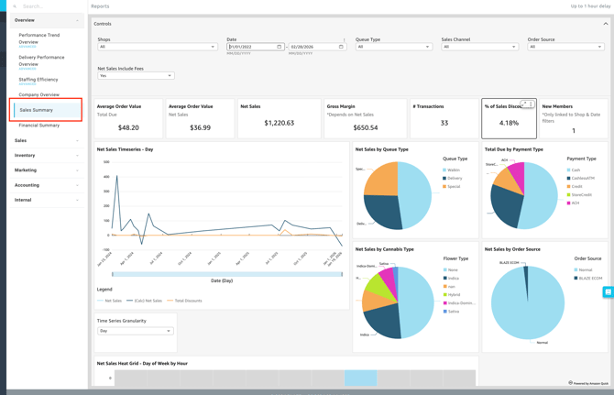
Task: Open the start date calendar picker
Action: pos(280,47)
